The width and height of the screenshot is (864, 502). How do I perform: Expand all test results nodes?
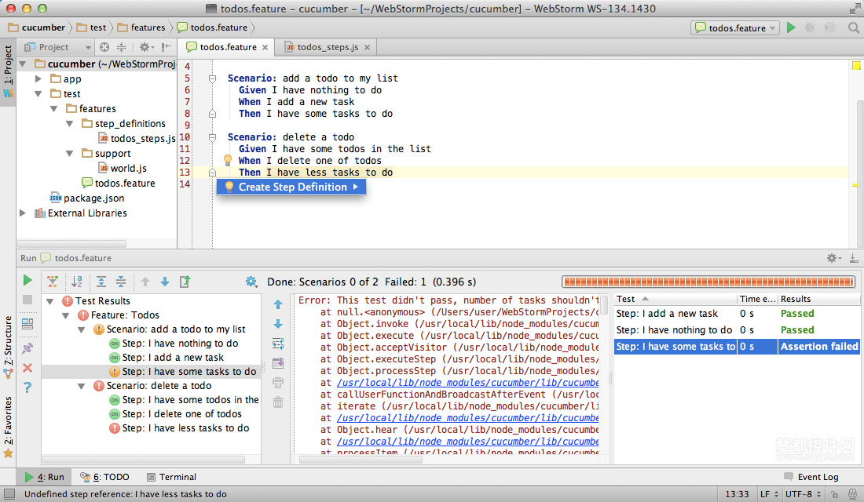101,282
